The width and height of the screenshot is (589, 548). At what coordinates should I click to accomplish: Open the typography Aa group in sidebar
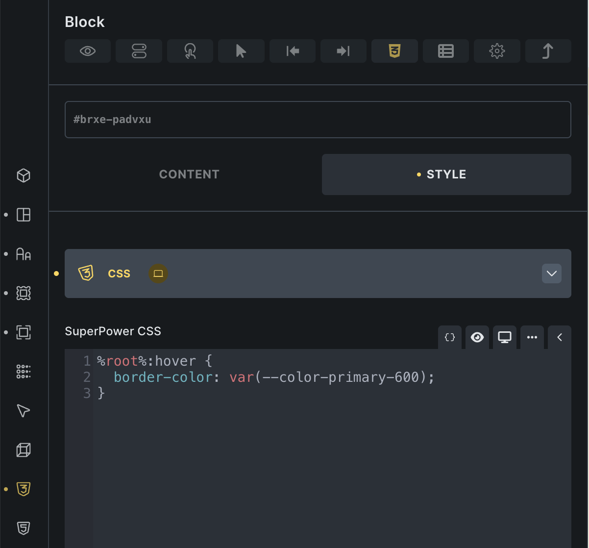pos(24,254)
